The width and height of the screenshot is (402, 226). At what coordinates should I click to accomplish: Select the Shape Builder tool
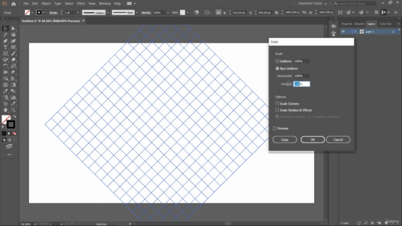tap(6, 78)
